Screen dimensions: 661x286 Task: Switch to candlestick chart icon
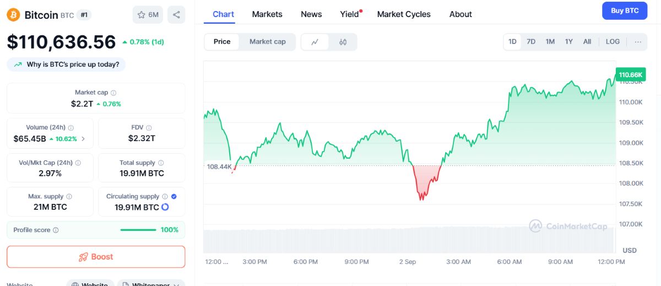343,42
